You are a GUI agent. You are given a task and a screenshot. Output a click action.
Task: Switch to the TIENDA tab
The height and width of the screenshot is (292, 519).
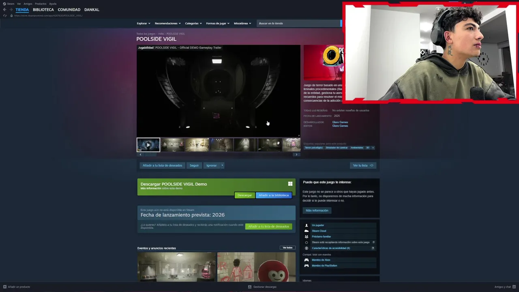(22, 9)
